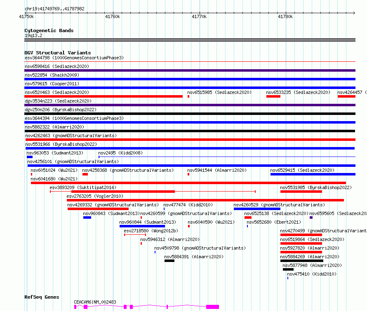Select nsv6519864 Sedlazeck2020 label
This screenshot has height=311, width=367.
312,239
